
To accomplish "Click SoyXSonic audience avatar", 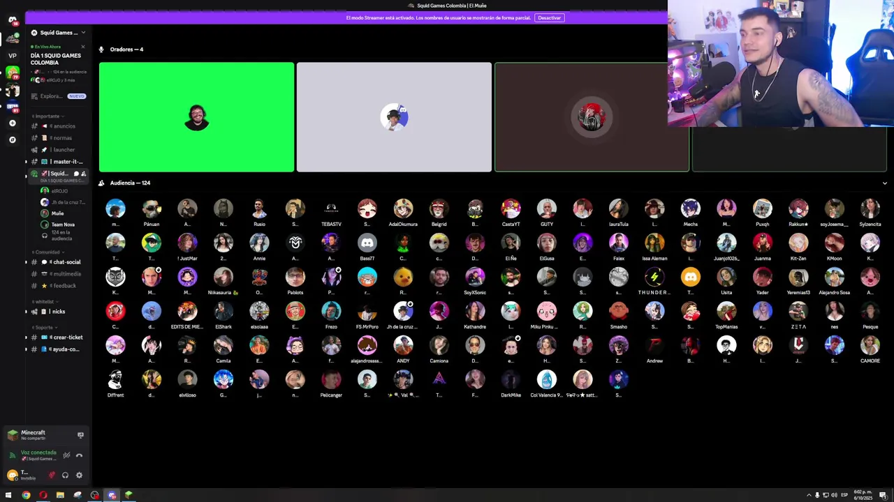I will point(475,277).
